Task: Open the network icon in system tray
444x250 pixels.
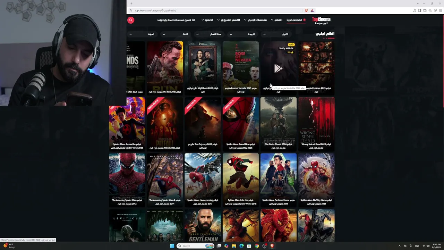Action: [424, 246]
